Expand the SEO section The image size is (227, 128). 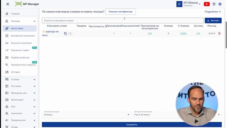pyautogui.click(x=34, y=107)
